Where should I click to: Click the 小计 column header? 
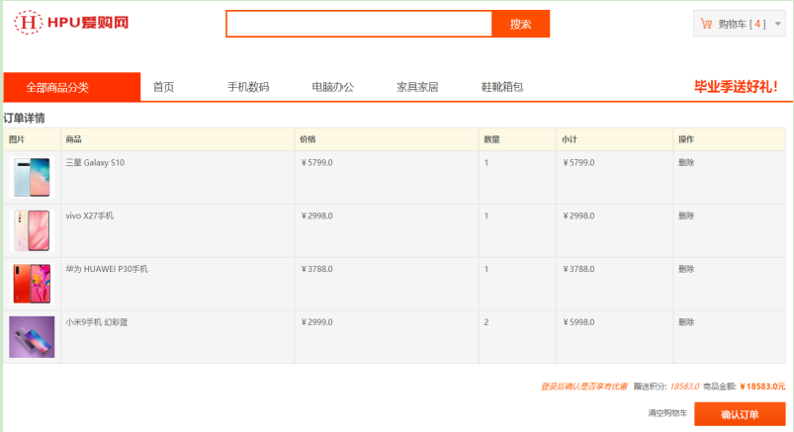[x=570, y=139]
